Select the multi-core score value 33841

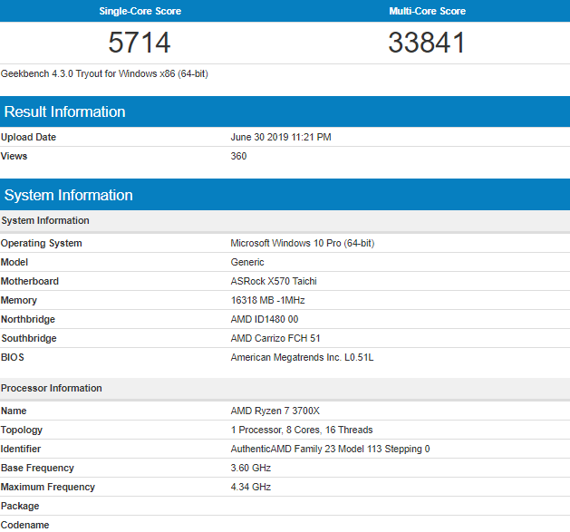click(x=426, y=43)
